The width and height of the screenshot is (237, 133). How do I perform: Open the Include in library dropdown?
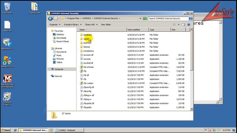[73, 25]
